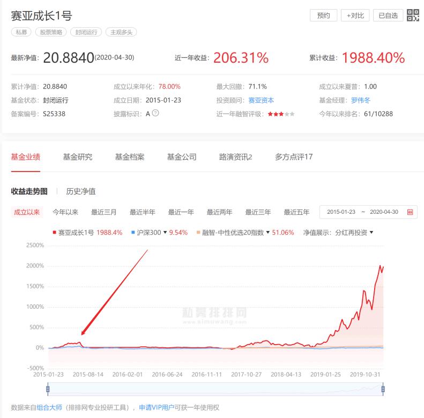Toggle blue 沪深300 legend marker
The height and width of the screenshot is (418, 424).
click(133, 233)
